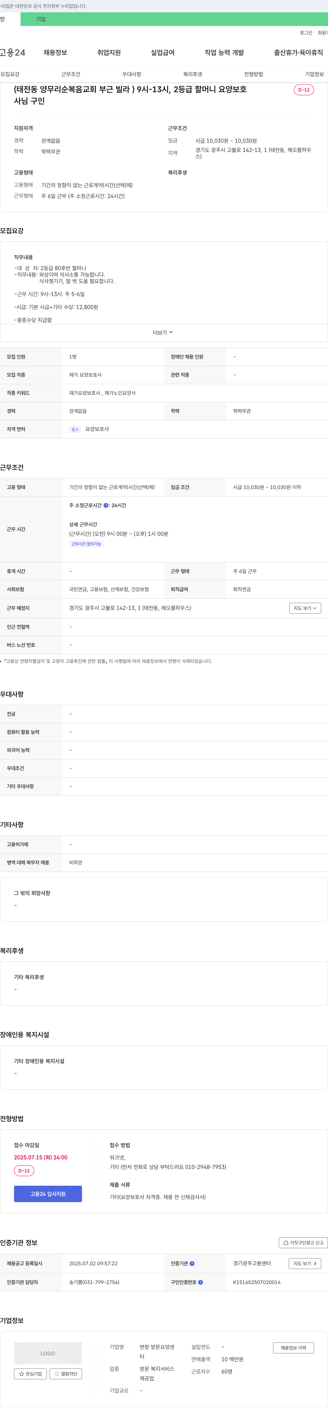Click the D-12 badge under 접수 마감일

pos(24,1170)
